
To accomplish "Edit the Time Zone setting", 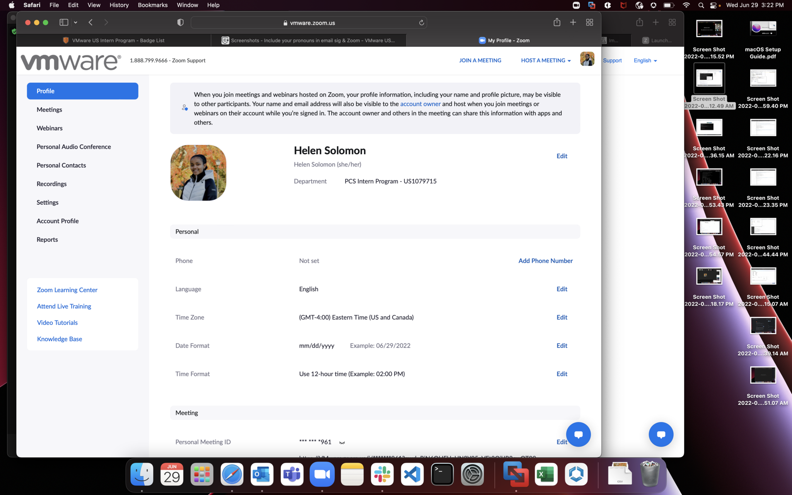I will (x=562, y=317).
